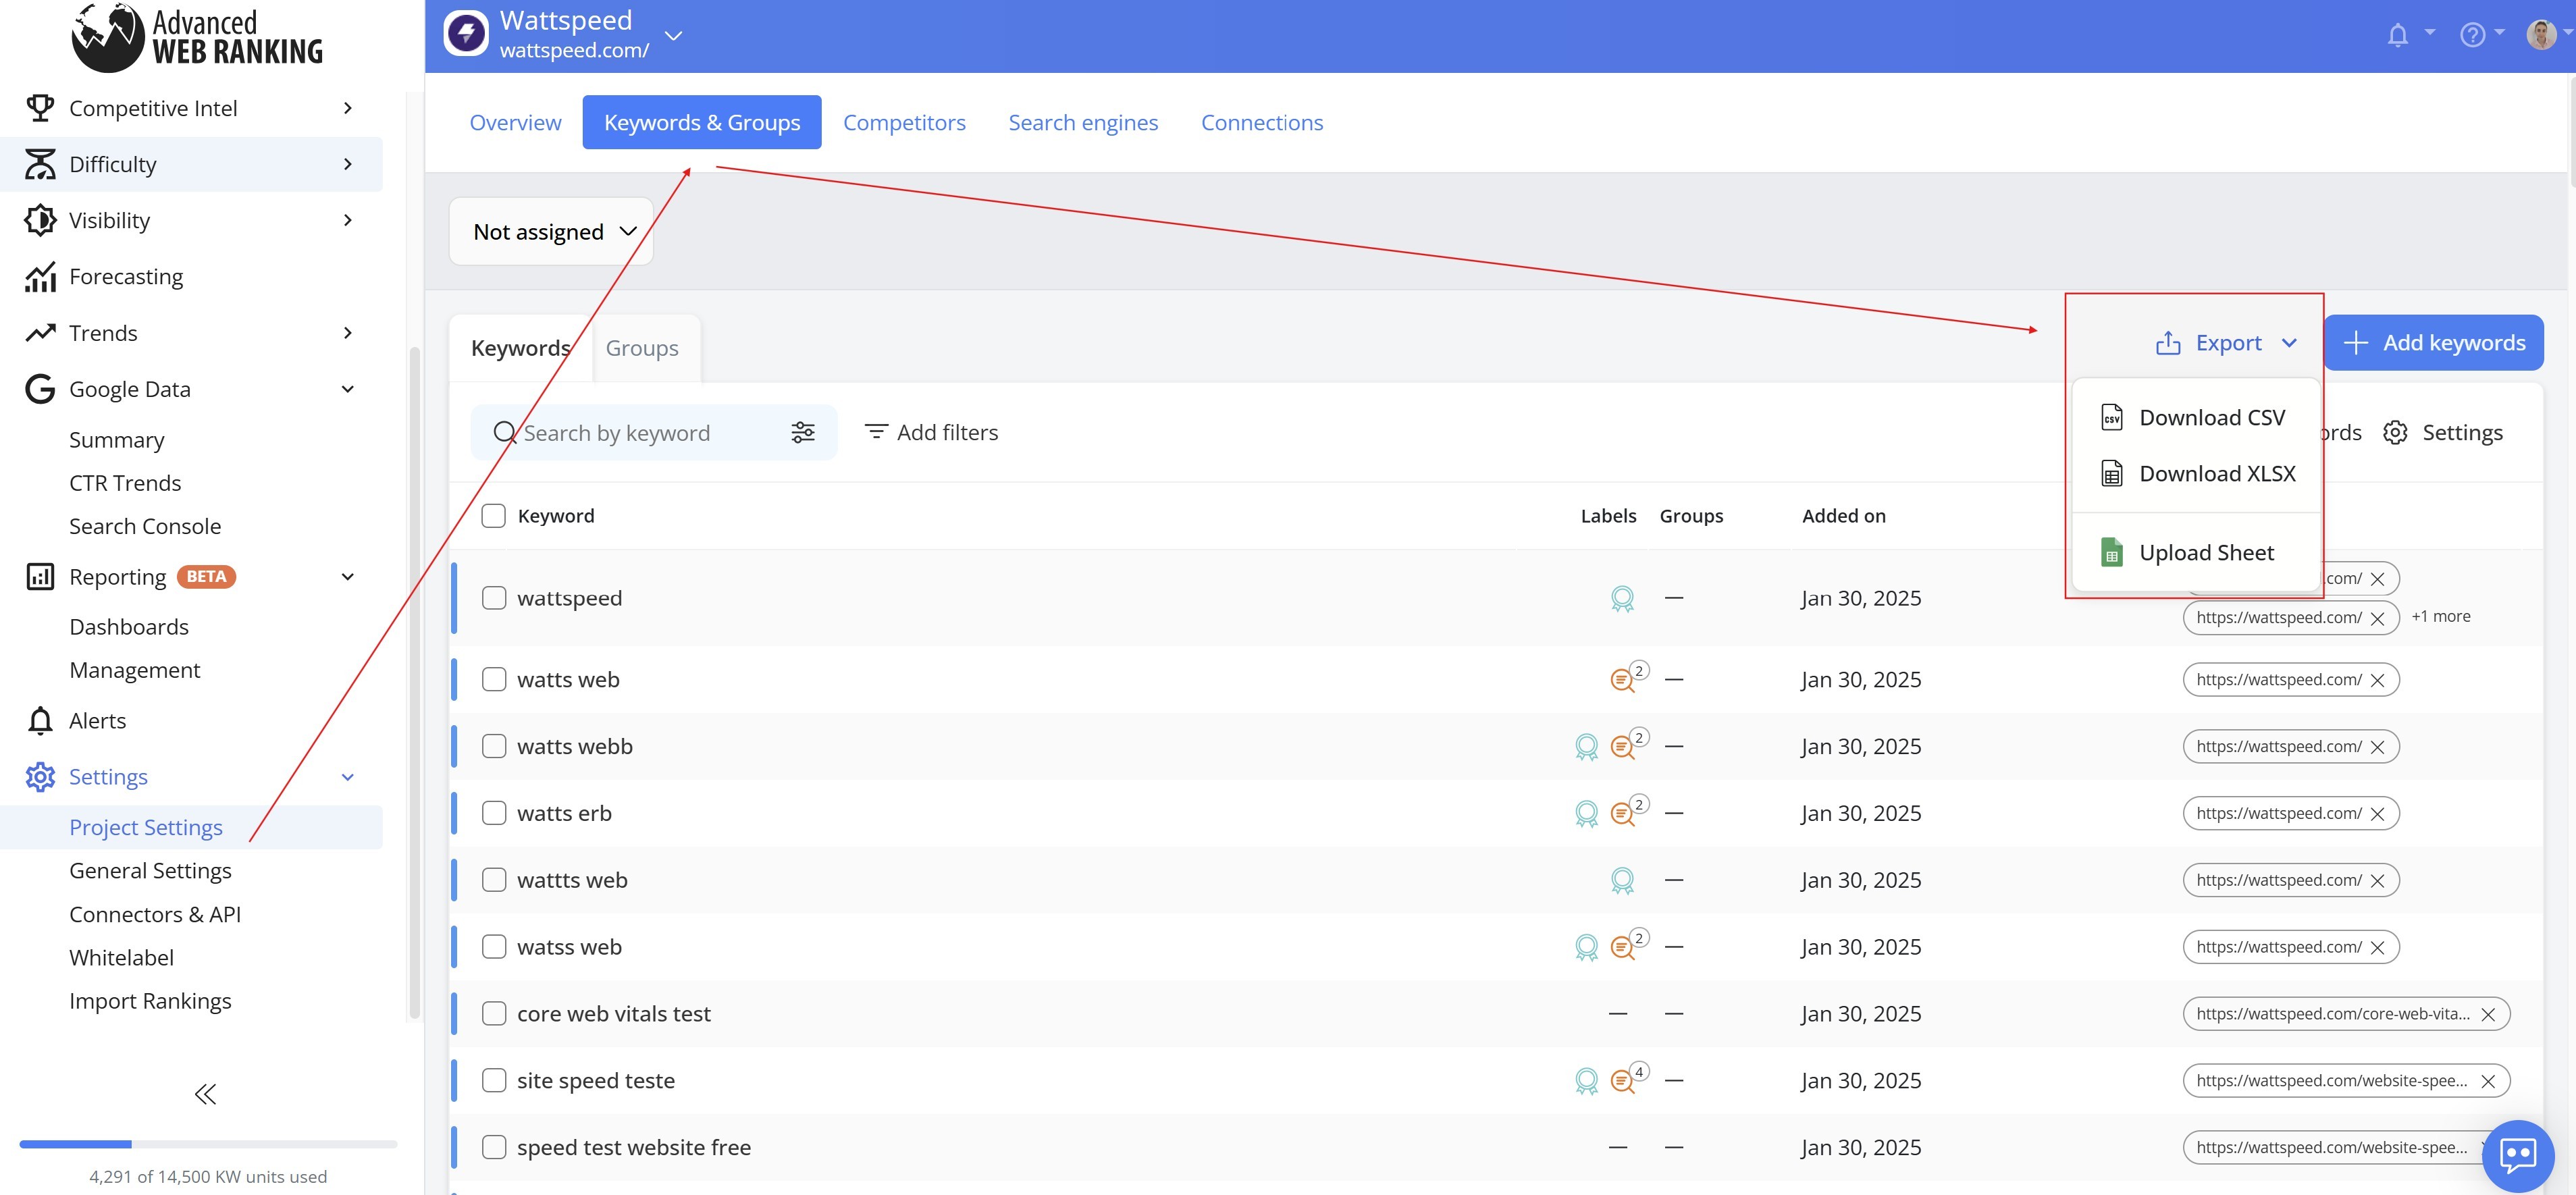Check the wattts web keyword checkbox

494,880
